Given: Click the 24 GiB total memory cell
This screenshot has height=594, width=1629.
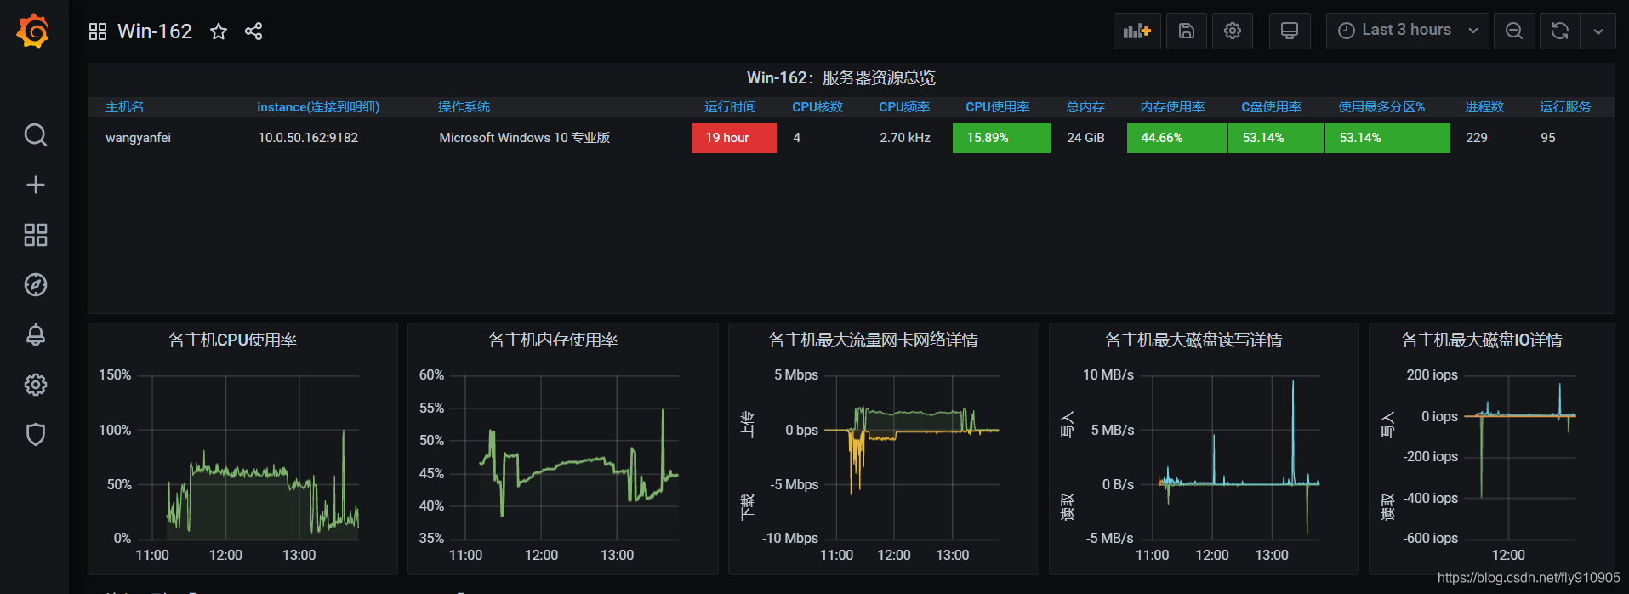Looking at the screenshot, I should (1085, 138).
